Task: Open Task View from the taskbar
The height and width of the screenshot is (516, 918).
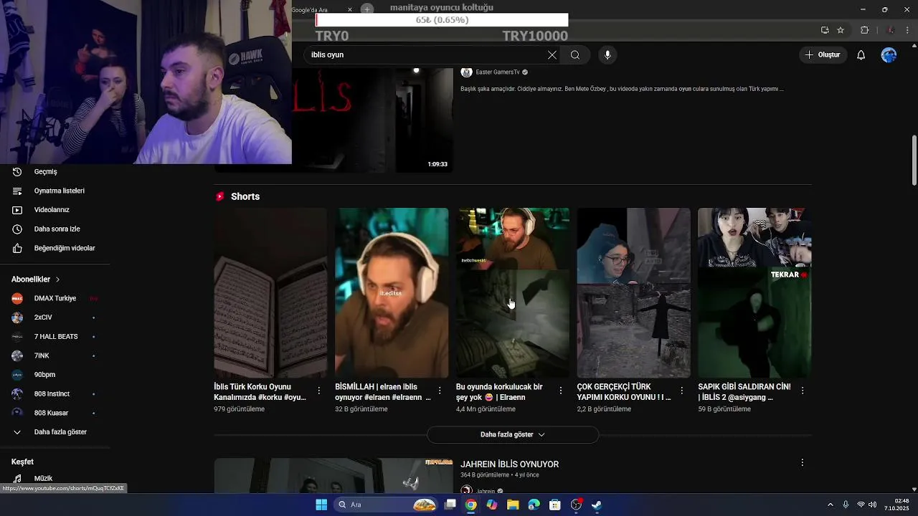Action: (450, 505)
